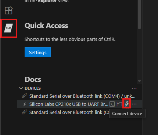Click the scroll down arrow of welcome panel
Viewport: 158px width, 135px height.
click(139, 81)
